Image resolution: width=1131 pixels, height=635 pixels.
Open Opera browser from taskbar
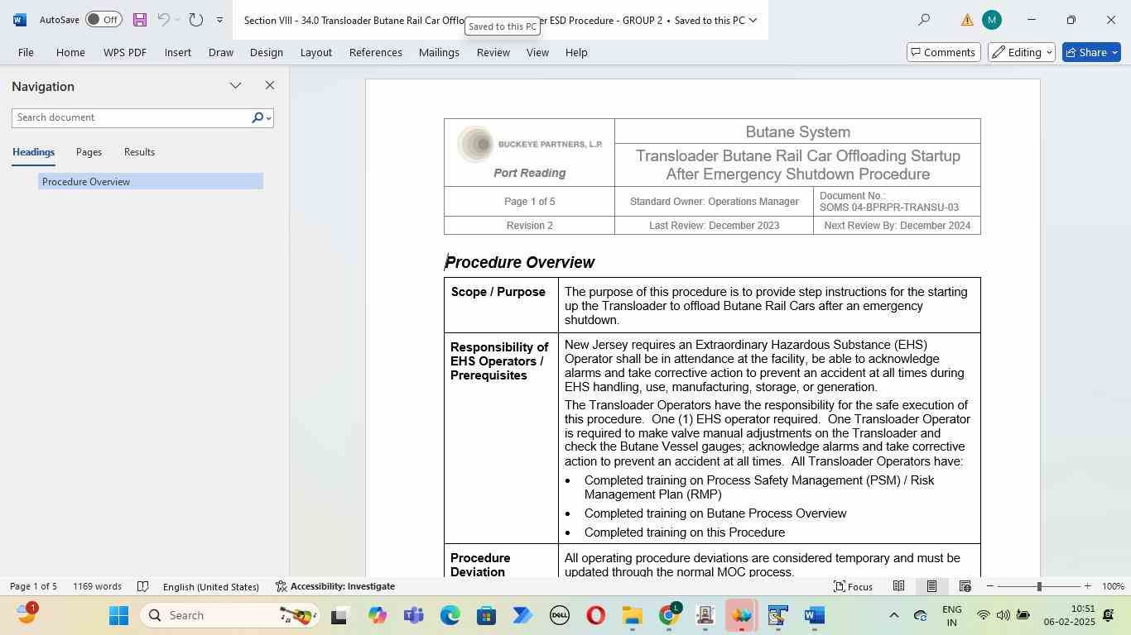tap(595, 615)
